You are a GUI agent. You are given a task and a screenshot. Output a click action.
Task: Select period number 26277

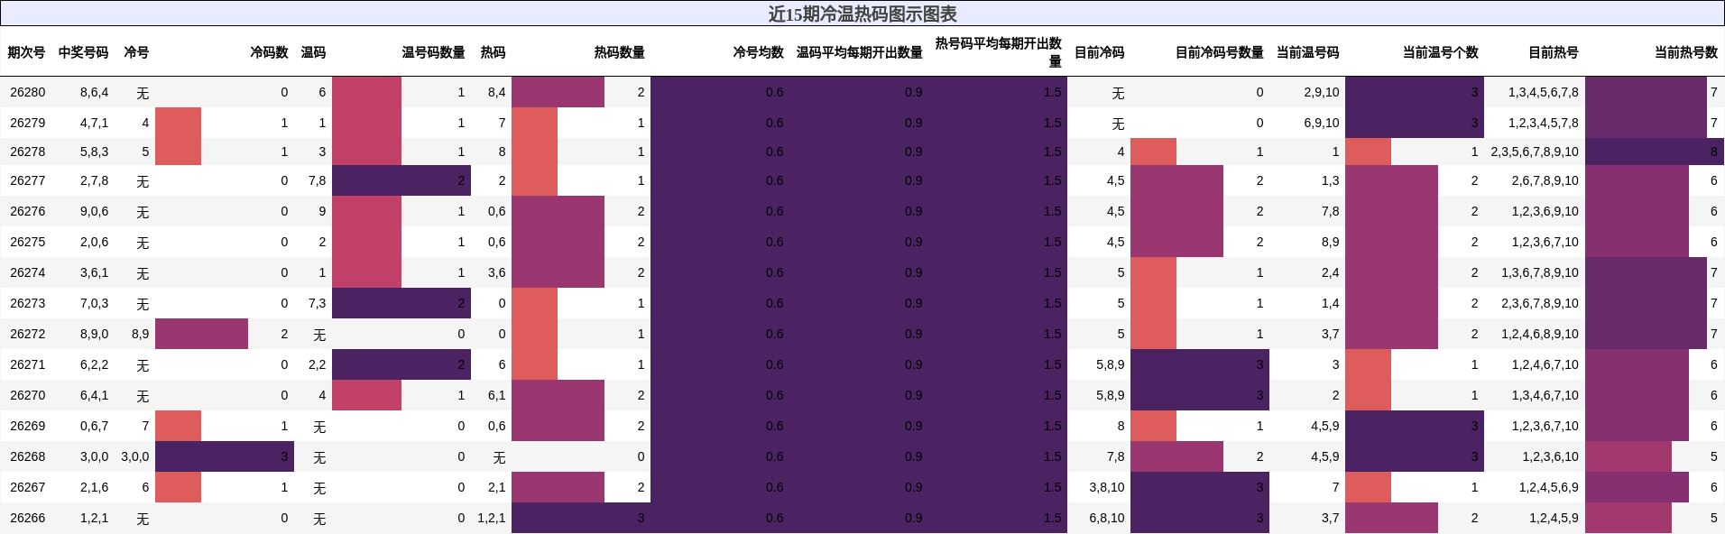28,180
